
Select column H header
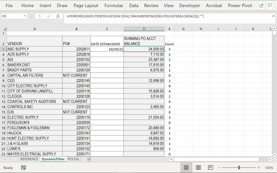click(201, 29)
